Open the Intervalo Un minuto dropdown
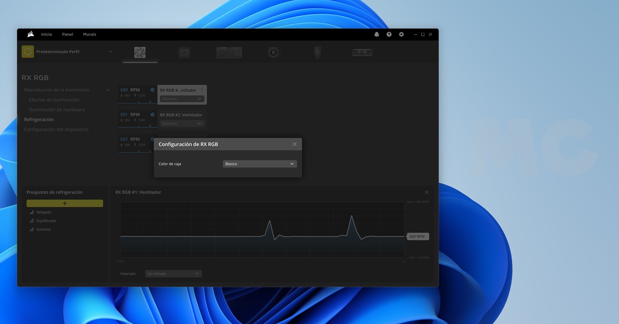The width and height of the screenshot is (619, 324). [x=173, y=273]
